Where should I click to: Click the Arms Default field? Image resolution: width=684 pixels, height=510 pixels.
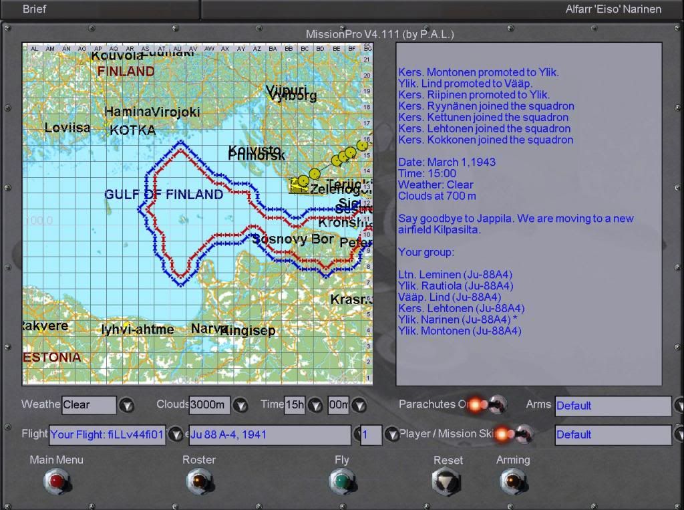612,406
